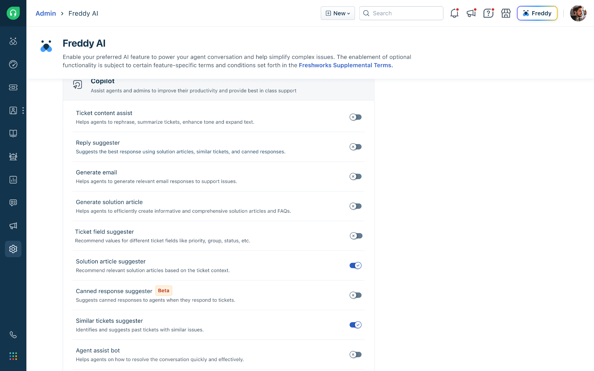The image size is (594, 371).
Task: Open the help question mark icon
Action: coord(488,13)
